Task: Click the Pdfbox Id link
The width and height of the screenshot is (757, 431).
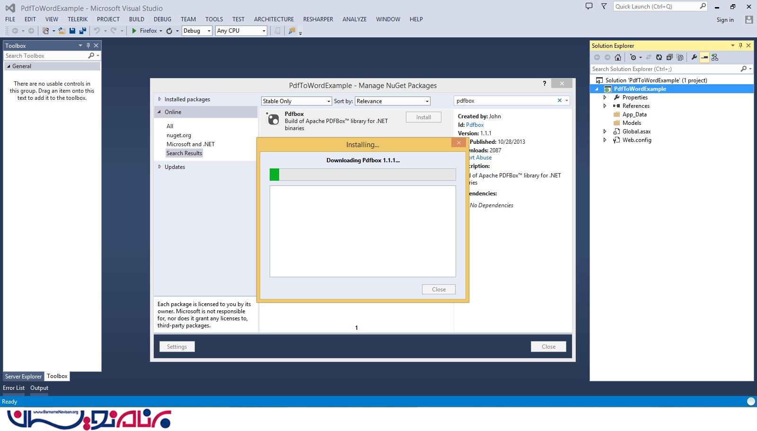Action: pos(475,125)
